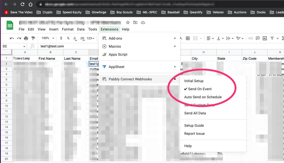
Task: Open the horizontal align dropdown
Action: [210, 38]
